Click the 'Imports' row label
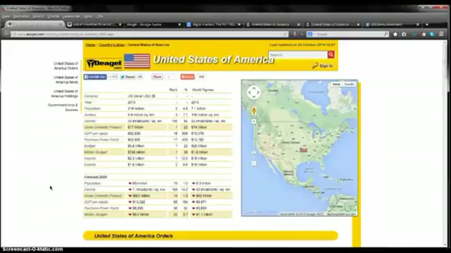Image resolution: width=451 pixels, height=253 pixels. (90, 158)
